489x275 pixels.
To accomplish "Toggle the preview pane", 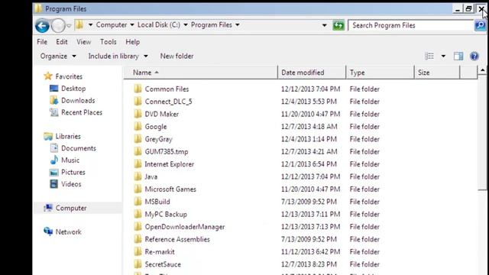I will [458, 56].
